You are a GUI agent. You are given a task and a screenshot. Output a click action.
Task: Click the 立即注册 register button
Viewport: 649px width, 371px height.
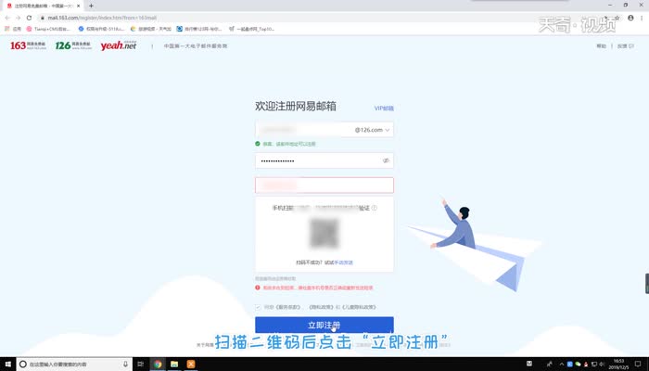click(324, 325)
